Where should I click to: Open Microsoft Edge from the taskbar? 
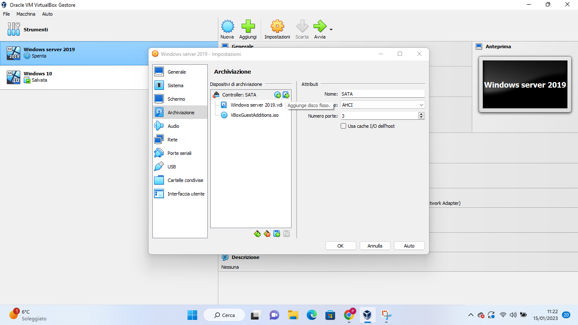312,315
